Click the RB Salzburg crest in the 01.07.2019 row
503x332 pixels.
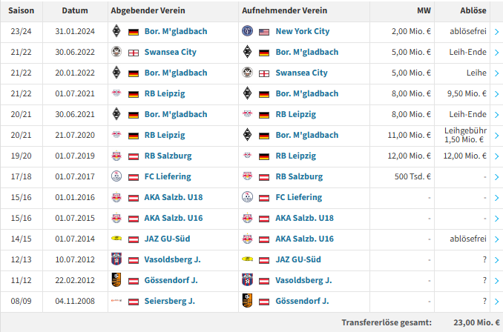click(x=116, y=156)
